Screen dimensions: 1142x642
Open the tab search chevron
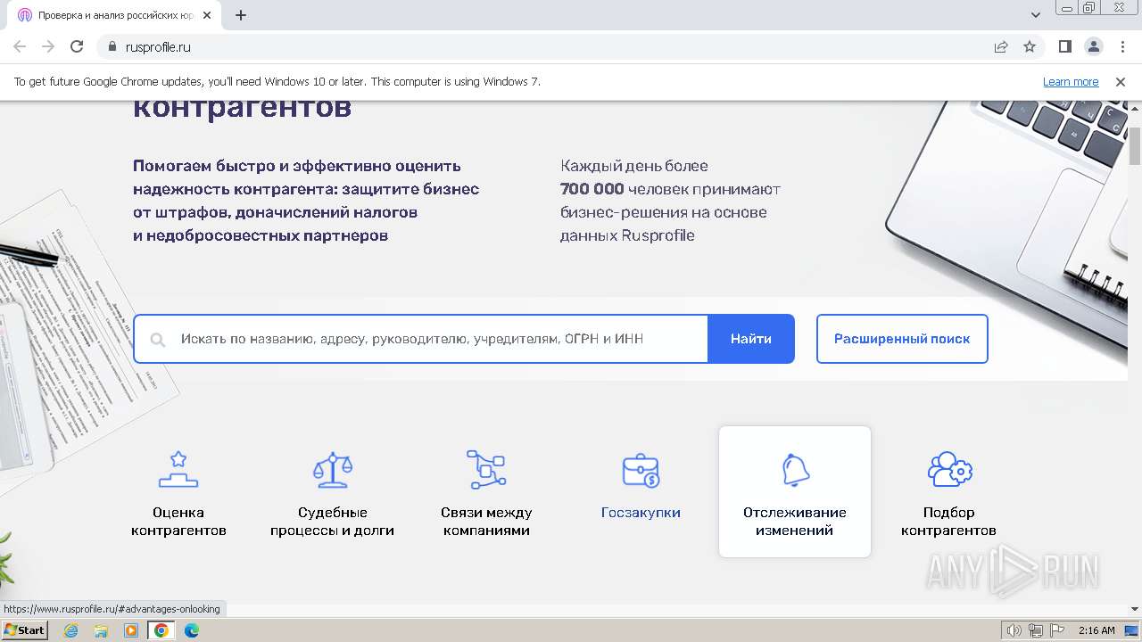pos(1036,15)
